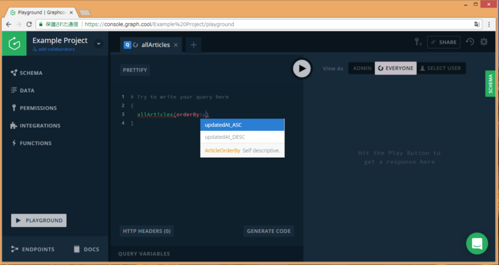Viewport: 499px width, 265px height.
Task: Click the Functions lightning bolt icon
Action: (x=14, y=143)
